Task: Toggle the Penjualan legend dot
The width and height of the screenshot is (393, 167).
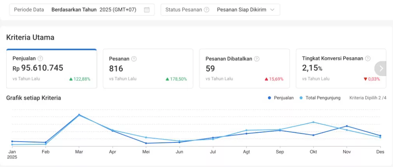Action: coord(270,98)
